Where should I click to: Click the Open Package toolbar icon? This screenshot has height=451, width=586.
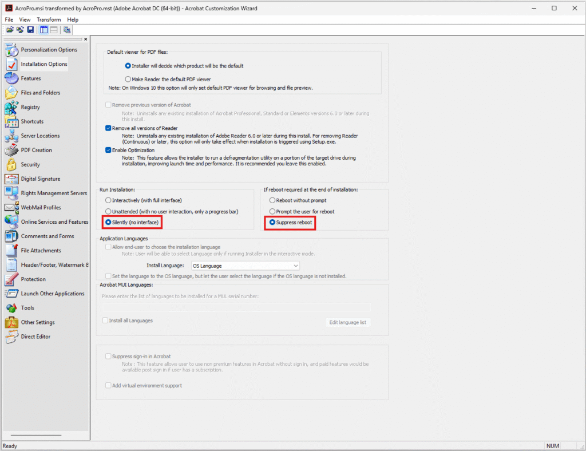coord(10,30)
